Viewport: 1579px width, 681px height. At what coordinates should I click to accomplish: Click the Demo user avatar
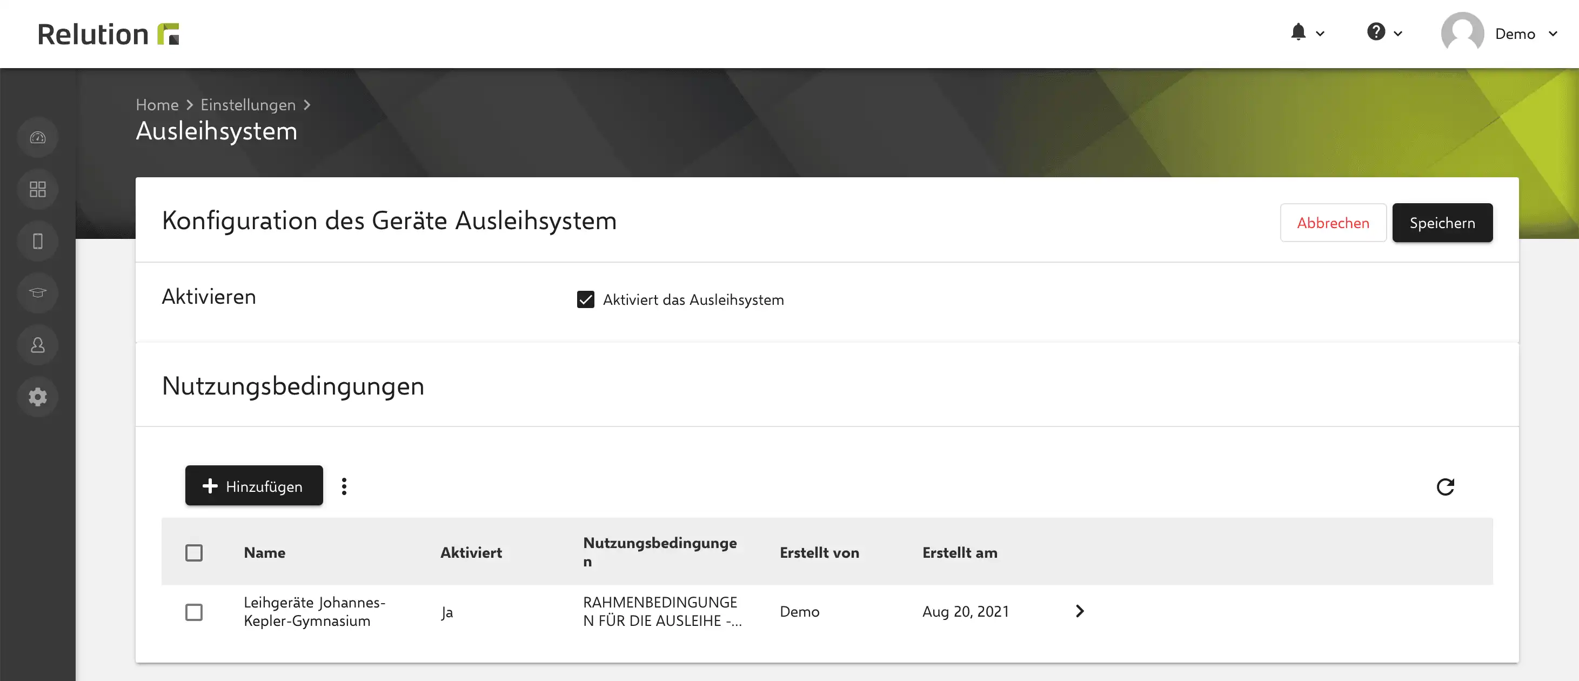click(x=1462, y=33)
